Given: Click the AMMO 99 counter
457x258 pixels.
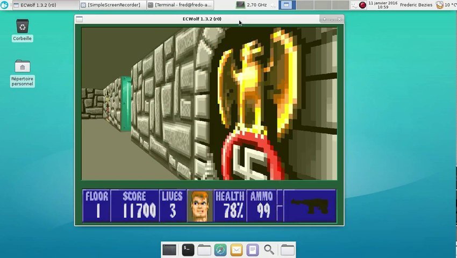Looking at the screenshot, I should click(x=261, y=205).
